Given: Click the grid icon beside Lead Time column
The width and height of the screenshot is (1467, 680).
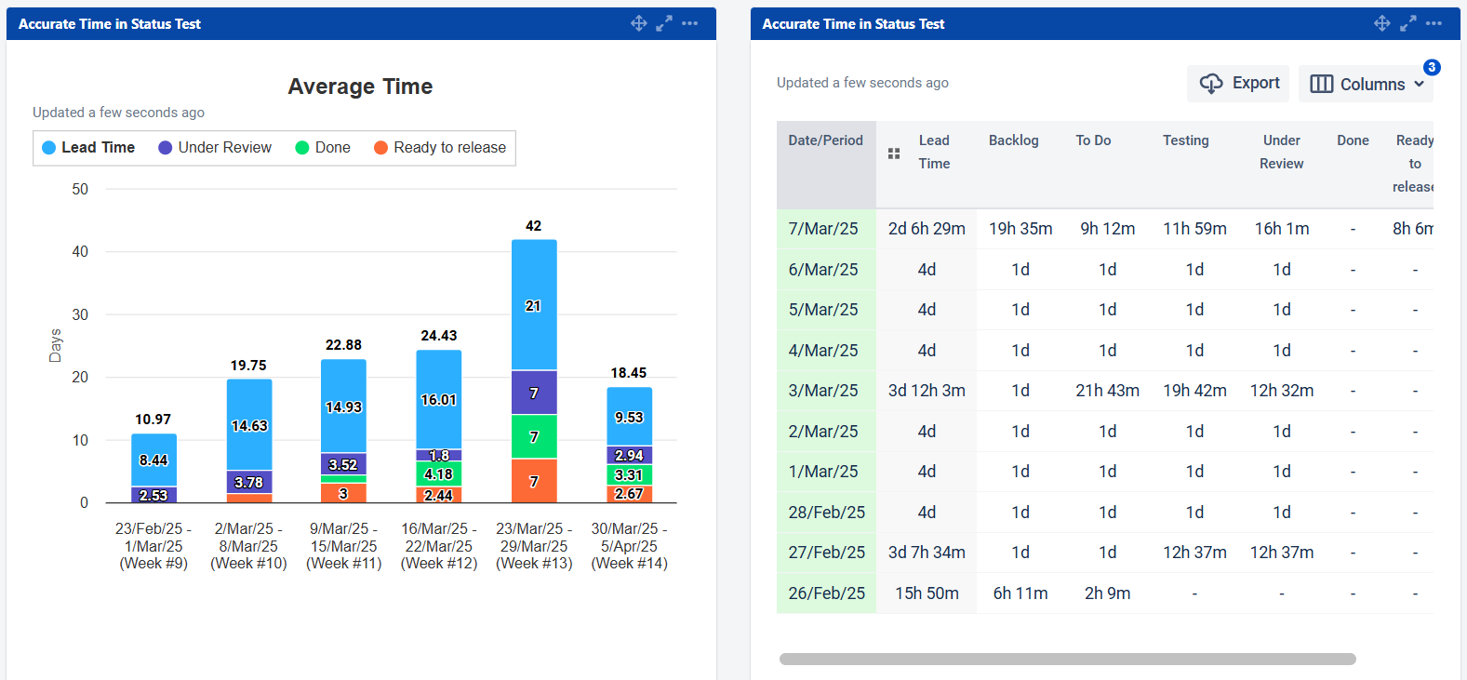Looking at the screenshot, I should [x=894, y=153].
